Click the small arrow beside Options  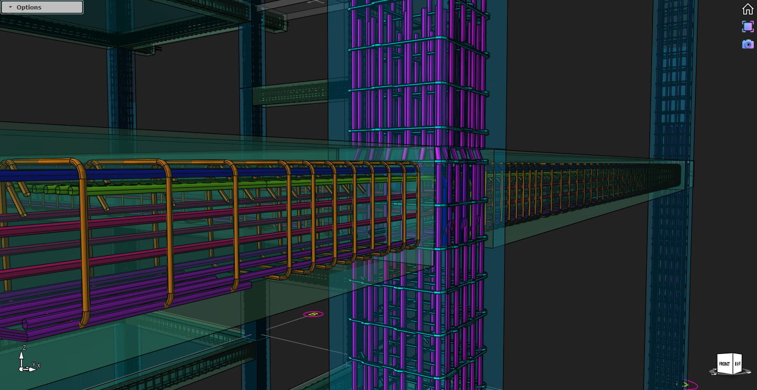coord(10,7)
